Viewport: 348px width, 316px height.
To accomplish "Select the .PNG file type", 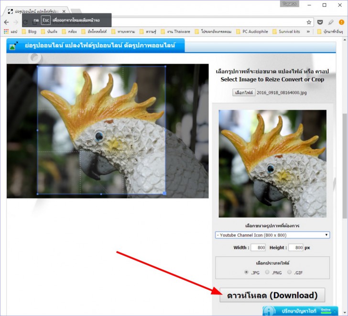I will click(267, 272).
